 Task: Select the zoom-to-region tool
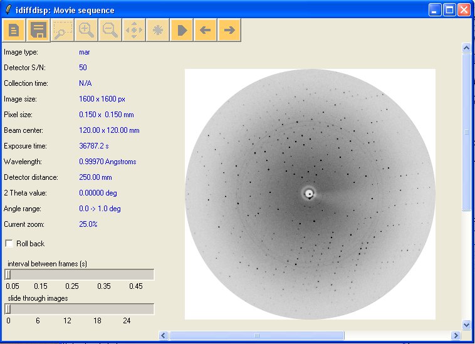[62, 30]
